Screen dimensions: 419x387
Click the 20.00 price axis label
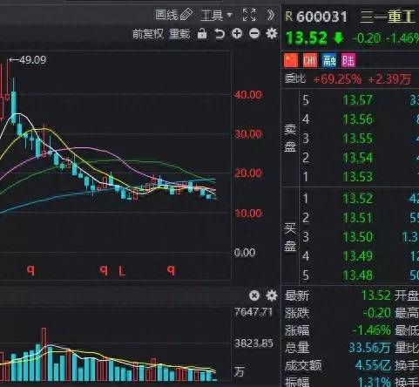(248, 173)
